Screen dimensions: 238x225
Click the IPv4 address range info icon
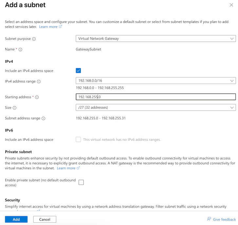pyautogui.click(x=39, y=82)
